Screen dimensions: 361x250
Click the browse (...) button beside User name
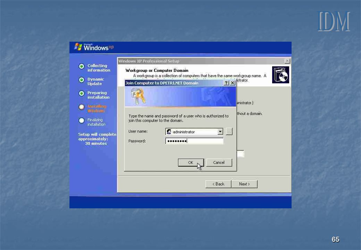(229, 132)
